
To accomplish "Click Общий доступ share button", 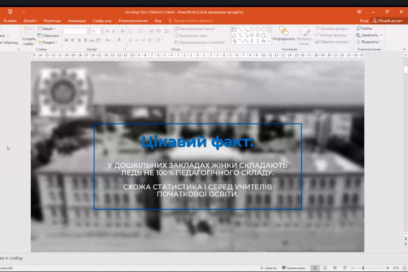I will (388, 20).
